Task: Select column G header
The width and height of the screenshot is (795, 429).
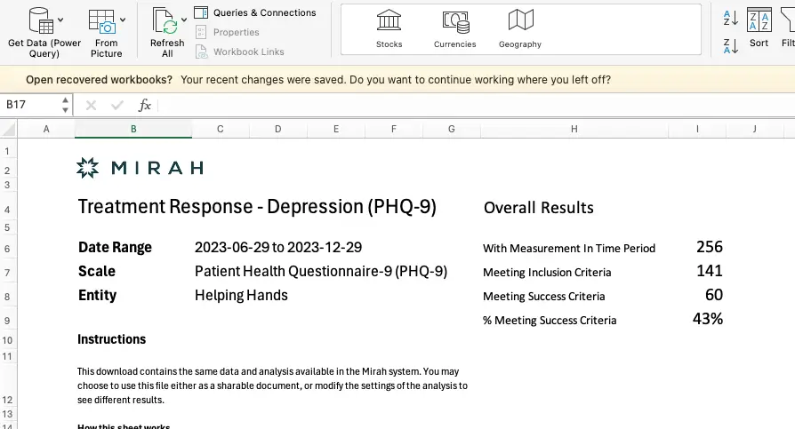Action: coord(451,129)
